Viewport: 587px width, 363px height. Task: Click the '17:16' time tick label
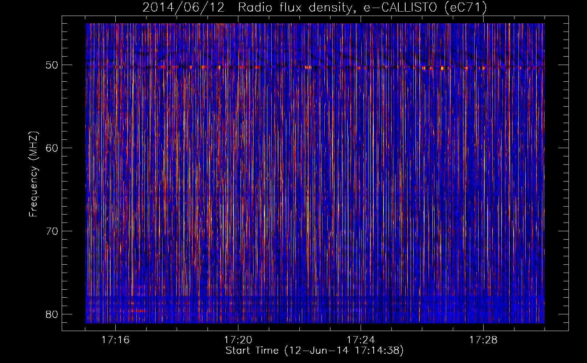[x=115, y=340]
